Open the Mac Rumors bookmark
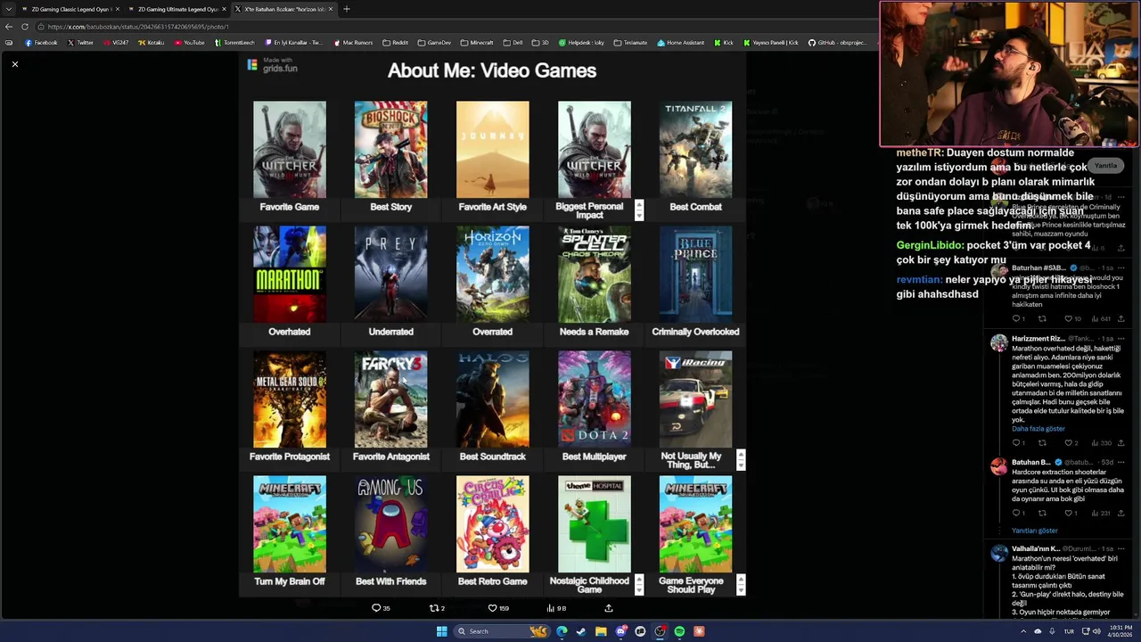 coord(353,43)
